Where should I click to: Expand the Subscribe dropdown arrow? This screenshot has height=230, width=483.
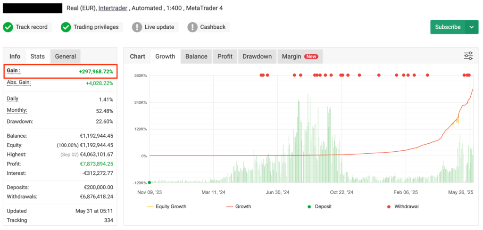[x=471, y=27]
